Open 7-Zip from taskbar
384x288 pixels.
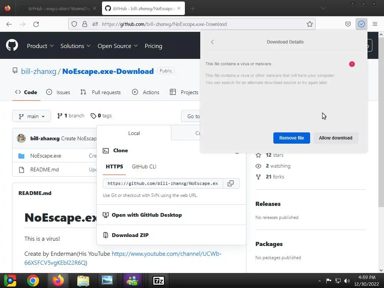159,280
